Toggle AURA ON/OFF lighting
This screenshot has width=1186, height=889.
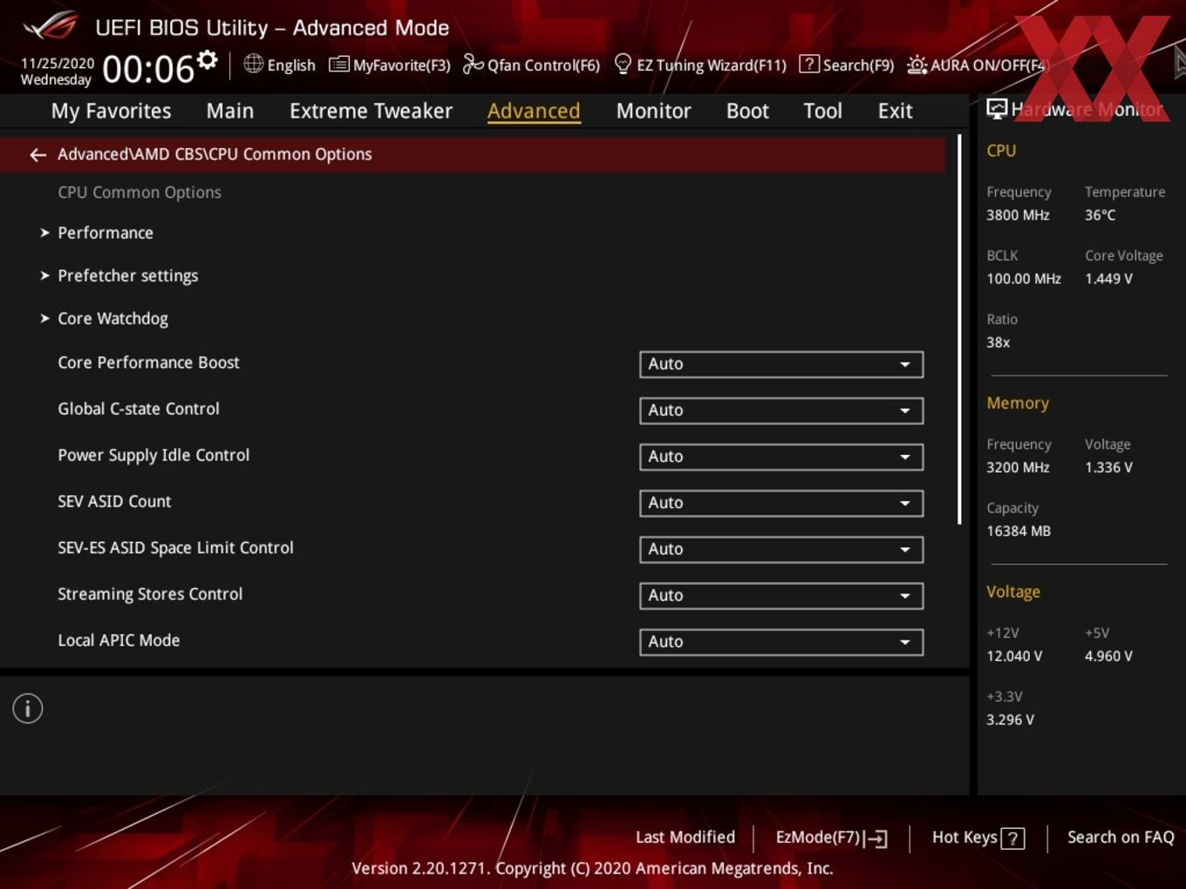tap(975, 64)
